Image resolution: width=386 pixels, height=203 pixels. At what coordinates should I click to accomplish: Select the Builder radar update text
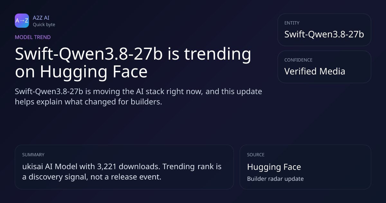click(275, 179)
